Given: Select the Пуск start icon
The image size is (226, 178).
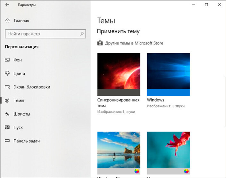Looking at the screenshot, I should coord(7,127).
